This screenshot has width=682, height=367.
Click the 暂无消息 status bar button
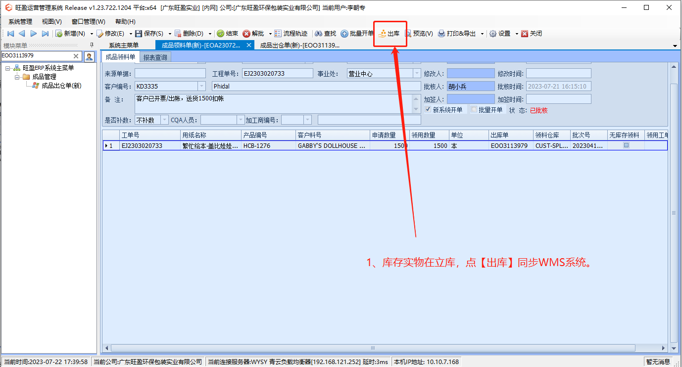658,362
